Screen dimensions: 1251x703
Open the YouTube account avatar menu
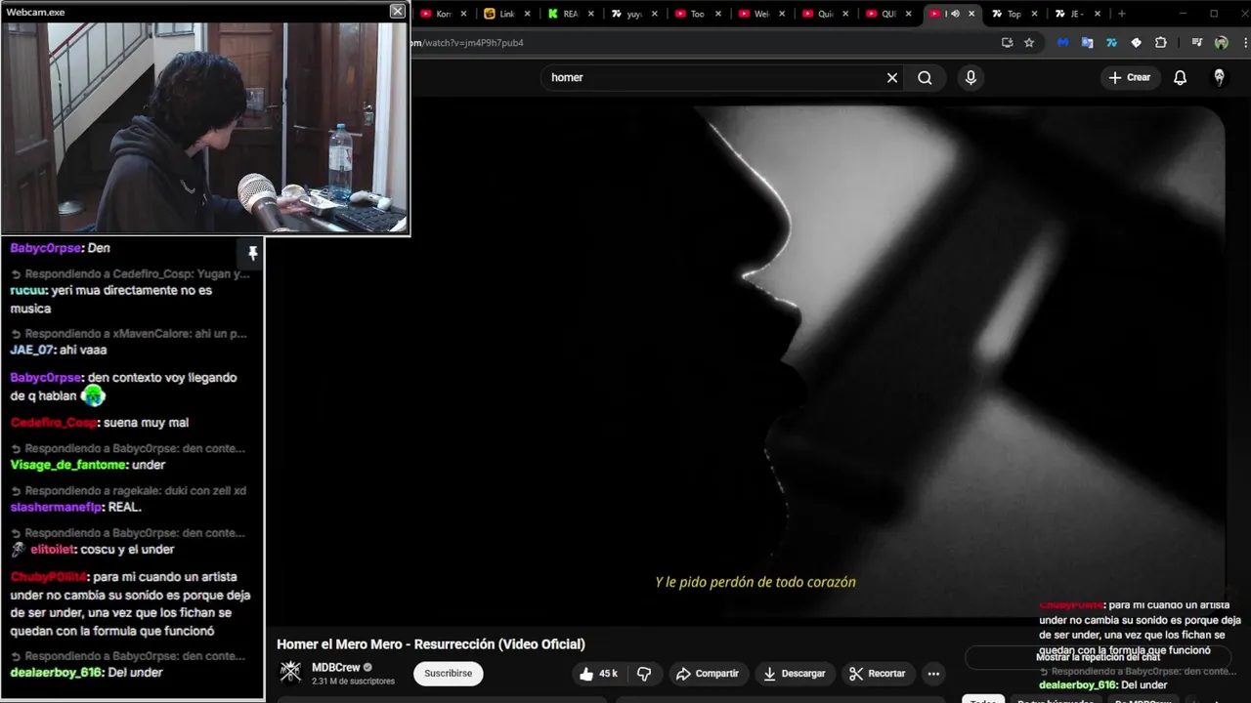[1219, 78]
